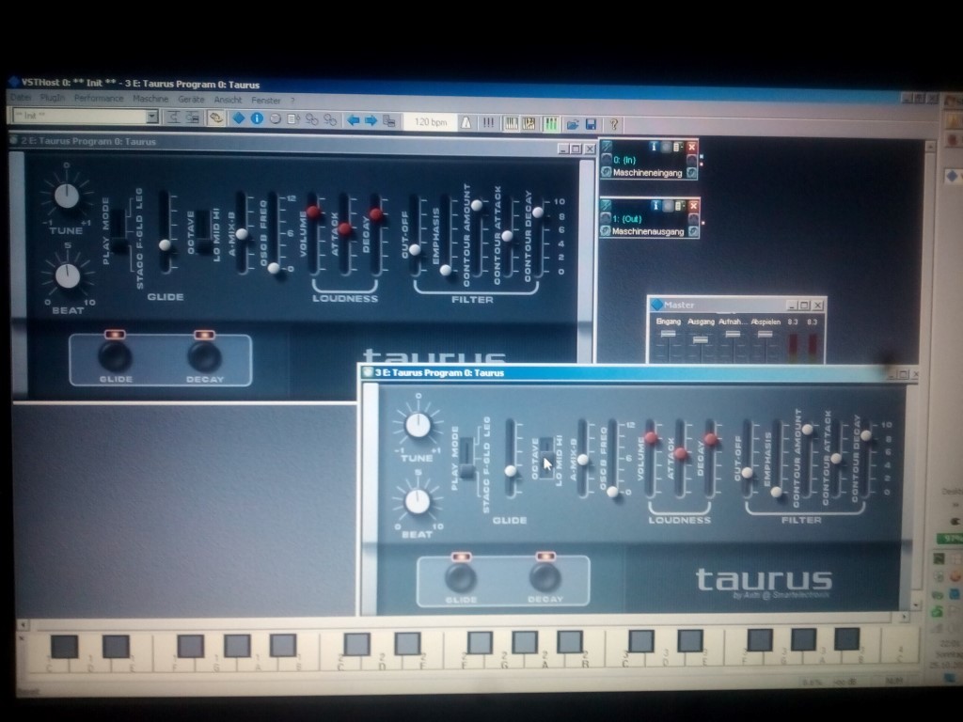Click the 120 bpm tempo field
This screenshot has height=722, width=963.
coord(431,121)
